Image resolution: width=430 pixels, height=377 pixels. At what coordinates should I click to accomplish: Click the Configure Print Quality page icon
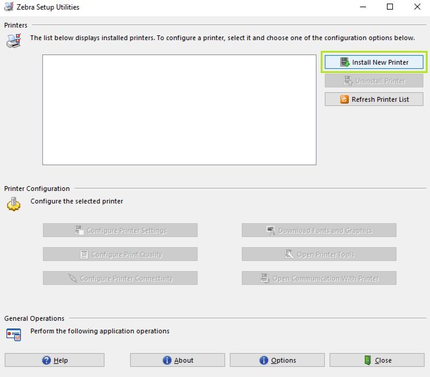click(84, 254)
